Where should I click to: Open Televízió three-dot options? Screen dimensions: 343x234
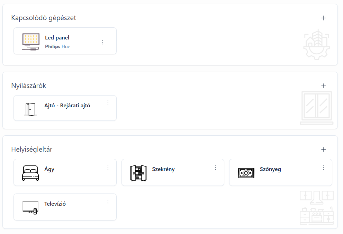coord(108,202)
